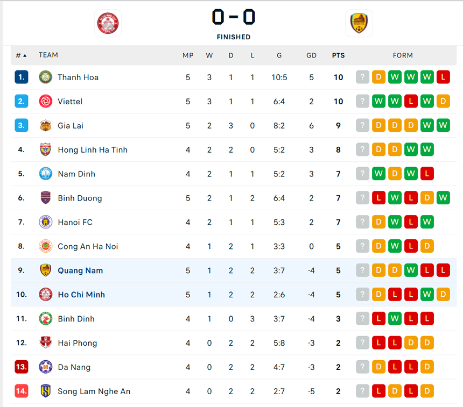Viewport: 463px width, 407px height.
Task: Click the Nam Dinh team logo
Action: (x=45, y=174)
